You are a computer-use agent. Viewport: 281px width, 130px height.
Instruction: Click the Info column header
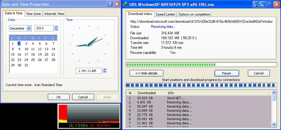[x=217, y=93]
